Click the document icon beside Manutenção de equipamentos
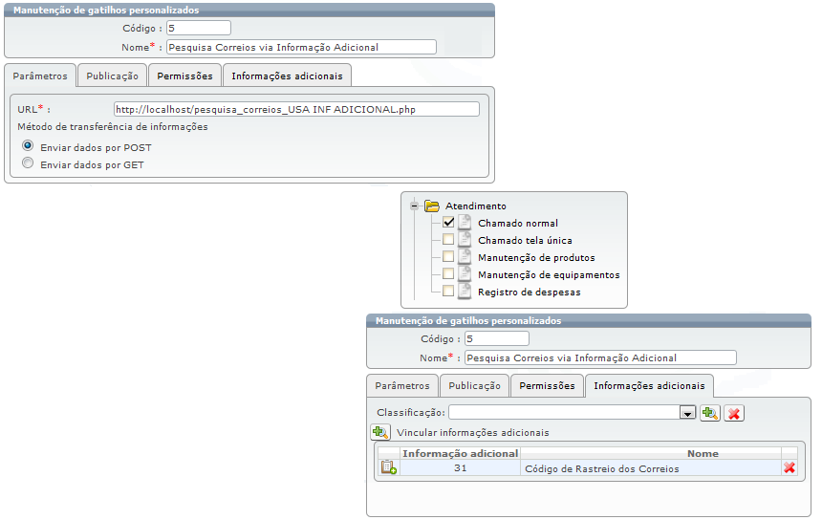Viewport: 822px width, 520px height. pyautogui.click(x=465, y=274)
